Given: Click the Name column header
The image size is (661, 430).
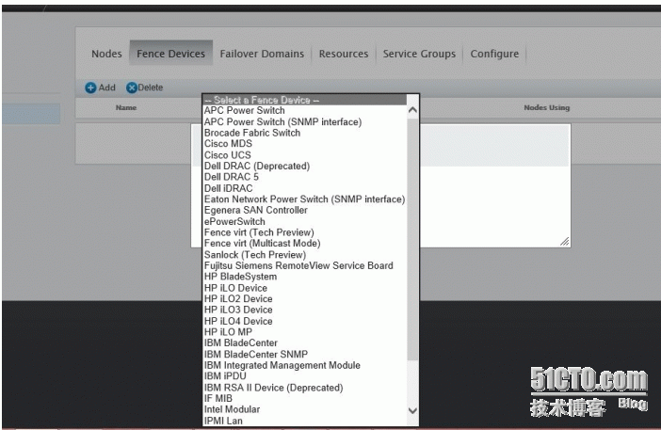Looking at the screenshot, I should (126, 108).
